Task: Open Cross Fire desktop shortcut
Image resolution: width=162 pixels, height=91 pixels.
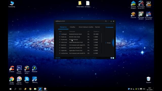Action: point(133,15)
